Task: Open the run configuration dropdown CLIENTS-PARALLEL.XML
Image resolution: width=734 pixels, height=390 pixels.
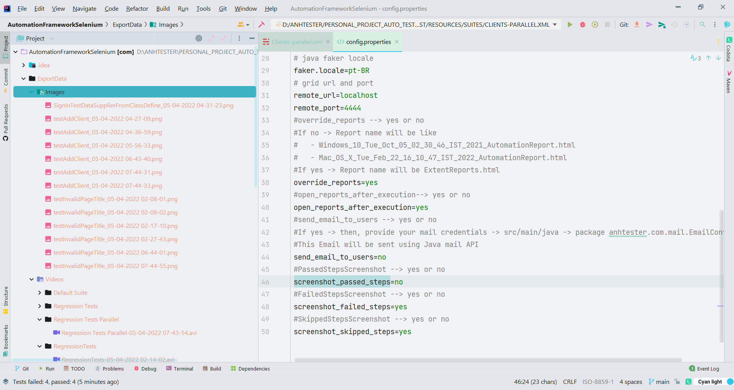Action: coord(416,24)
